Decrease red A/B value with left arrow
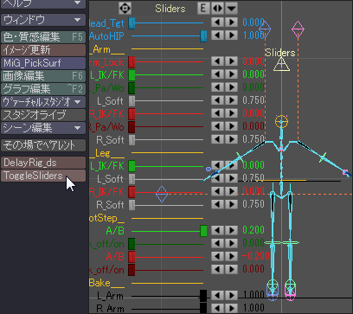This screenshot has height=314, width=353. [217, 256]
